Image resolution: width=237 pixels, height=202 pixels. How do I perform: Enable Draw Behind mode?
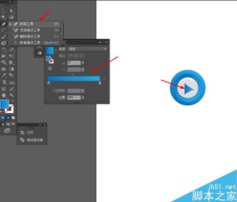[x=8, y=124]
